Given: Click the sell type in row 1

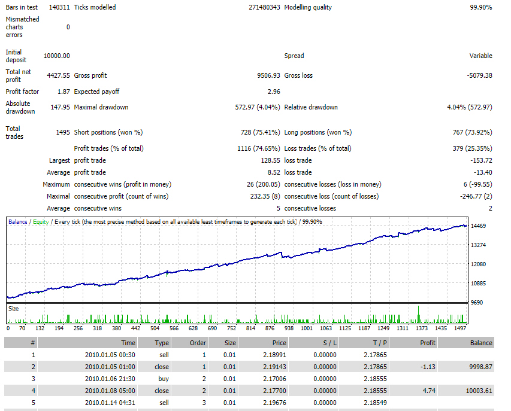Looking at the screenshot, I should 164,355.
